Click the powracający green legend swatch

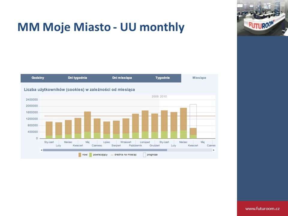[90, 155]
